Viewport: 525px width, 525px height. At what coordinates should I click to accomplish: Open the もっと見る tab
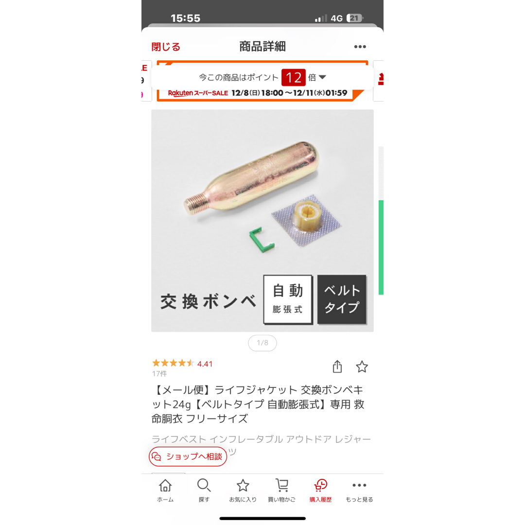[x=359, y=490]
